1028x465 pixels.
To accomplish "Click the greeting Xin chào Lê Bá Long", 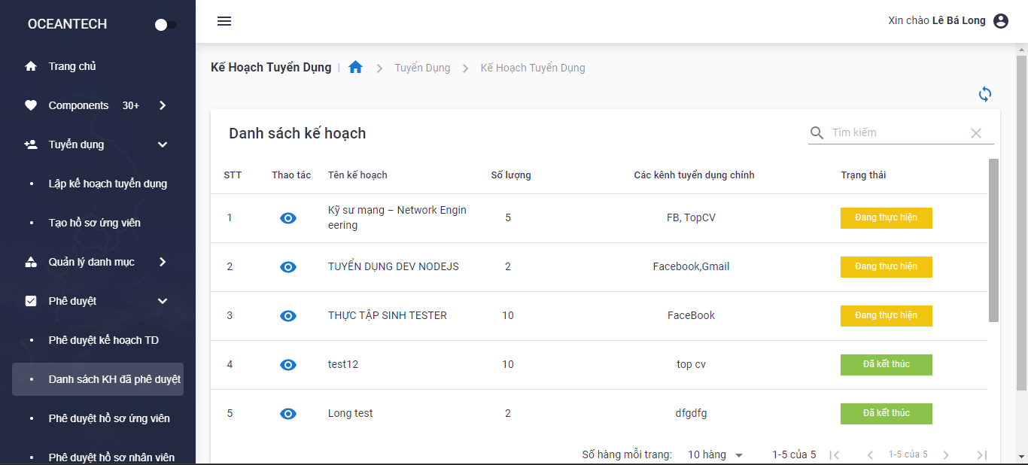I will pos(937,20).
